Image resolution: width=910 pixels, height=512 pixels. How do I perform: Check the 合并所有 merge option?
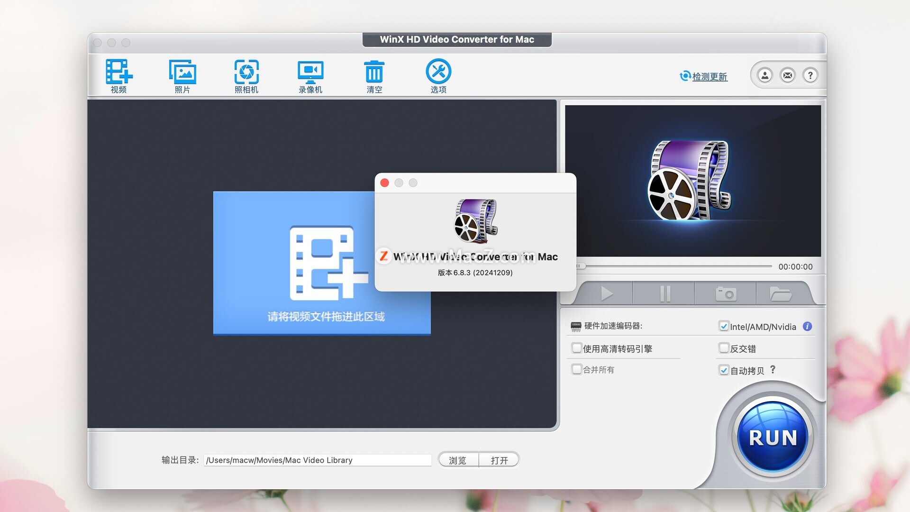[576, 369]
